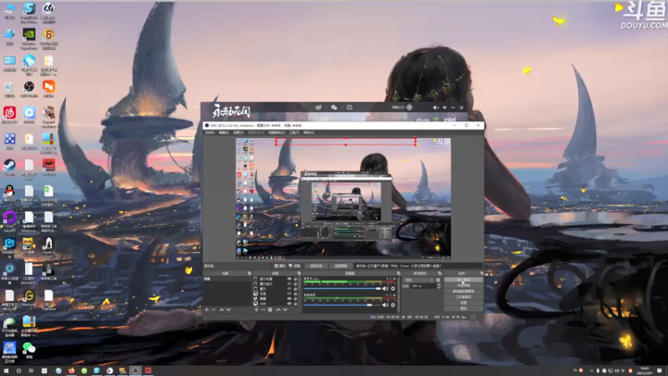The image size is (668, 376).
Task: Show hidden icons in system tray
Action: [x=591, y=371]
